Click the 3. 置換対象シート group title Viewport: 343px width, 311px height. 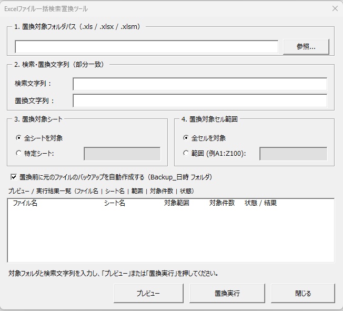[x=38, y=119]
